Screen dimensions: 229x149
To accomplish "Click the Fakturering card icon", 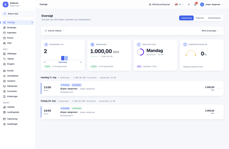I will tap(4, 119).
